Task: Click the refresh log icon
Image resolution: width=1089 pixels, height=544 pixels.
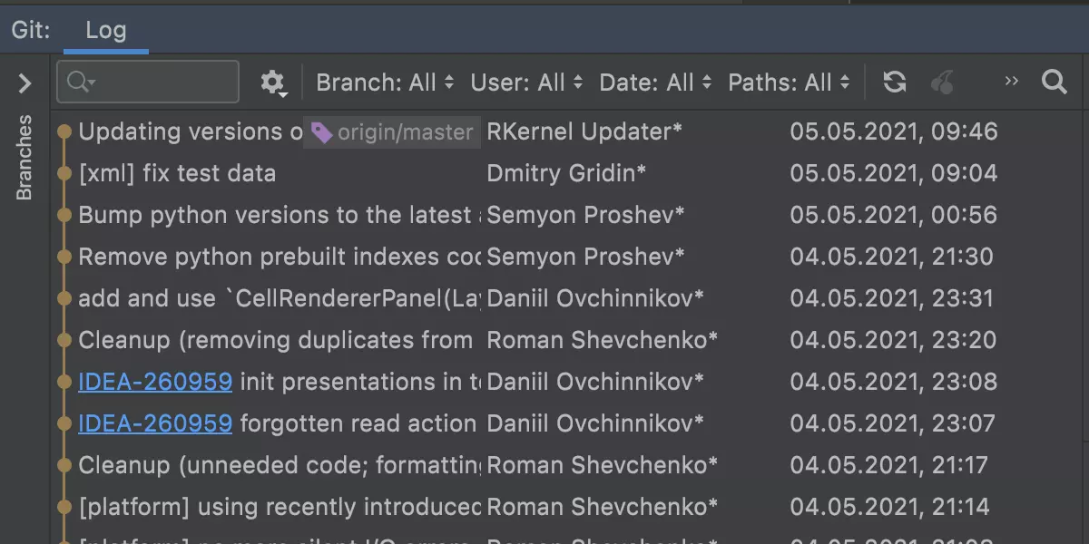Action: tap(895, 83)
